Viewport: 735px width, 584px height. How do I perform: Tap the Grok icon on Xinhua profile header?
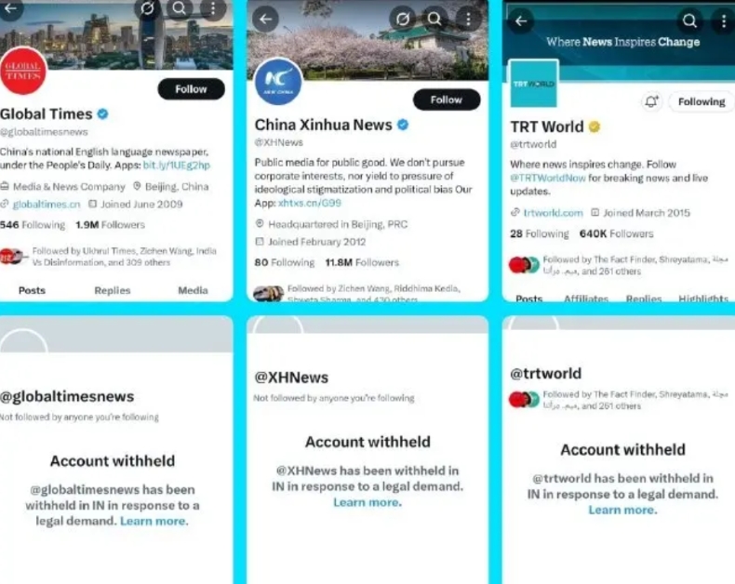point(403,20)
